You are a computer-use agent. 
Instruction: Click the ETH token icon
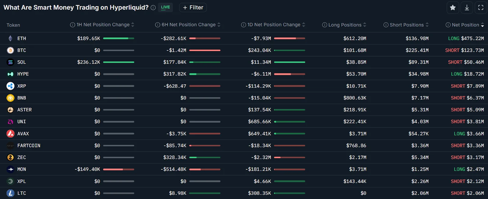tap(10, 38)
